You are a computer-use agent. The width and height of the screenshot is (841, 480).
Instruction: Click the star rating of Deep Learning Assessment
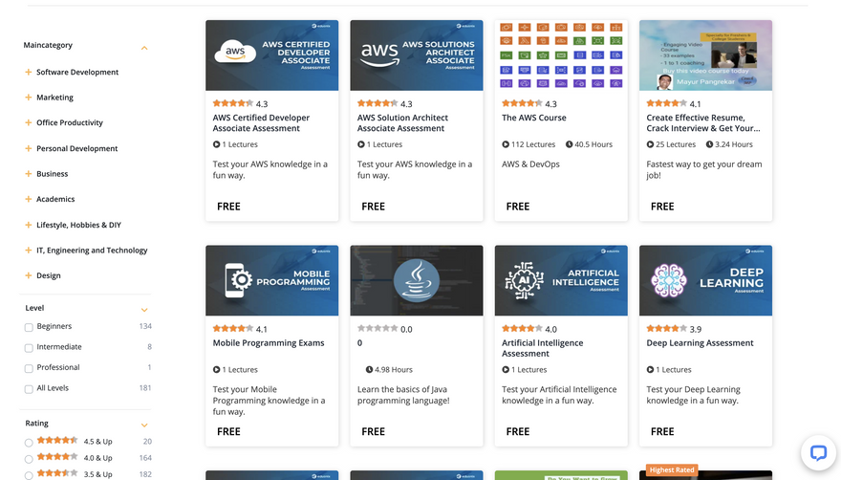666,329
